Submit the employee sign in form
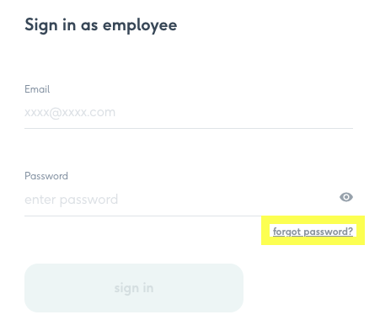 (x=134, y=288)
